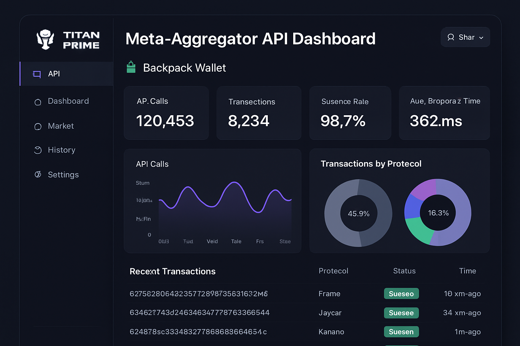Screen dimensions: 520x346
Task: Click the 45.9% gray donut chart
Action: point(358,213)
